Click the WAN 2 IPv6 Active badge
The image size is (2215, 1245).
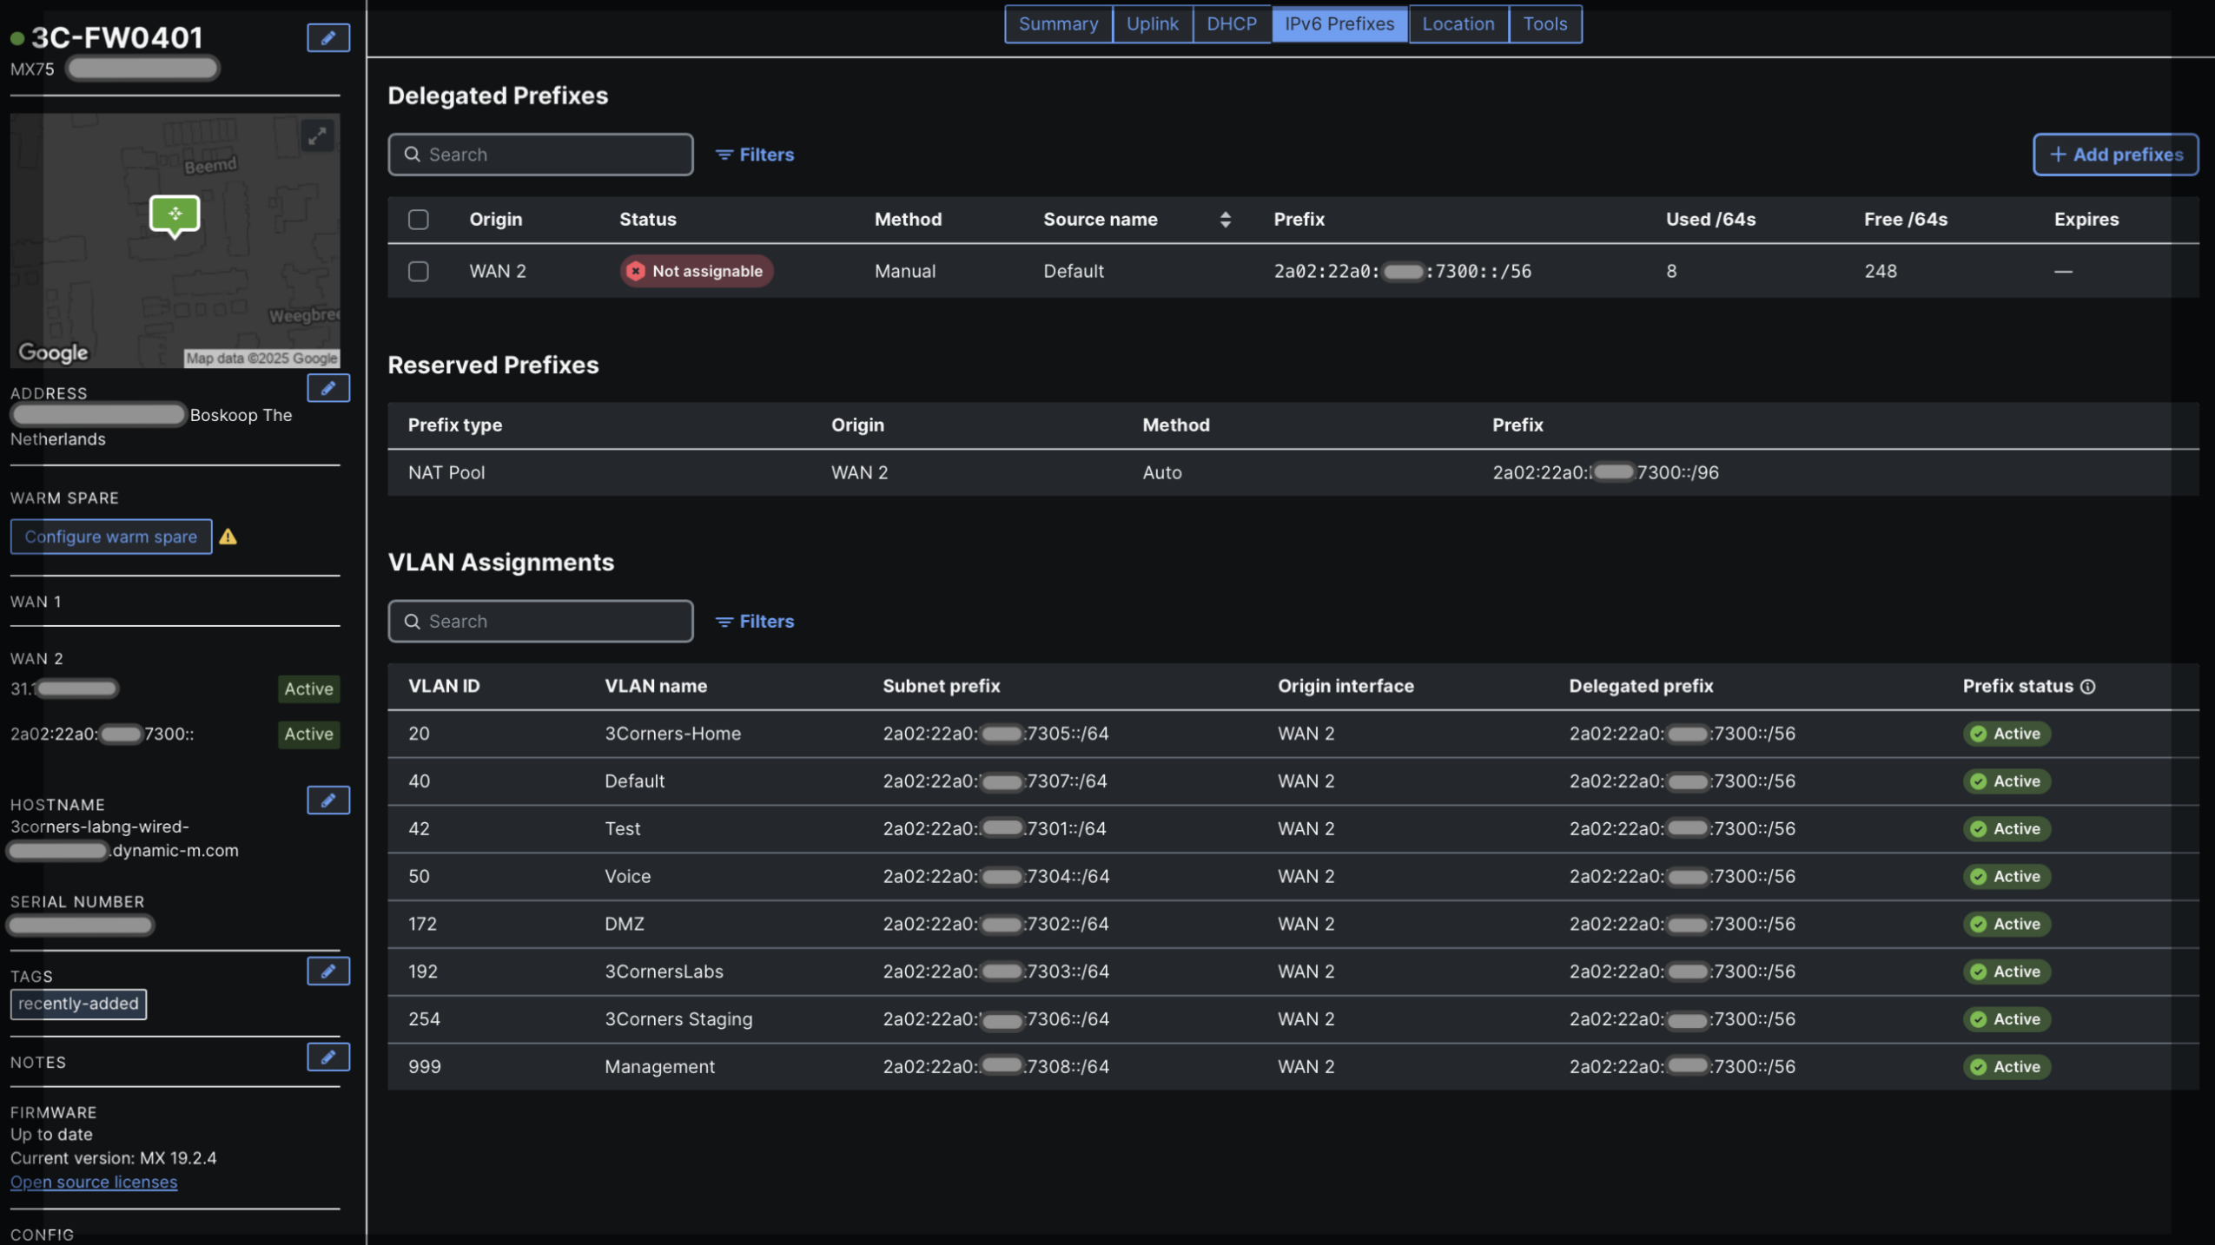(308, 734)
